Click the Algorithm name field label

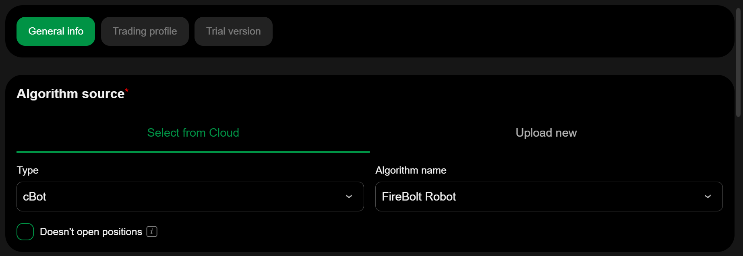click(411, 170)
